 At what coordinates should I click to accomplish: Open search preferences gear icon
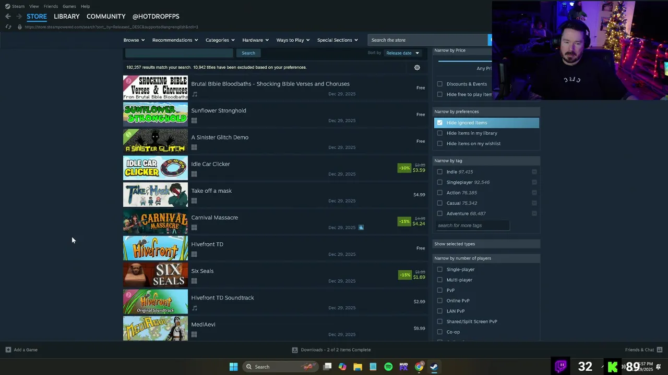click(x=417, y=67)
